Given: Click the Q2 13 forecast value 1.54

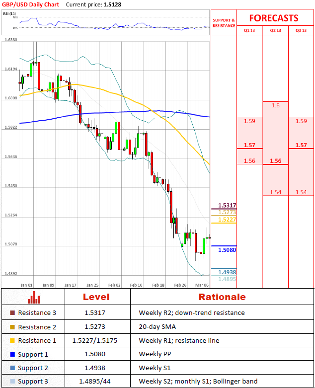Looking at the screenshot, I should pyautogui.click(x=275, y=192).
